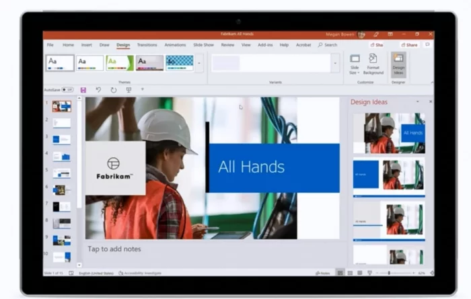The width and height of the screenshot is (471, 299).
Task: Switch to Reading View icon
Action: [x=359, y=273]
